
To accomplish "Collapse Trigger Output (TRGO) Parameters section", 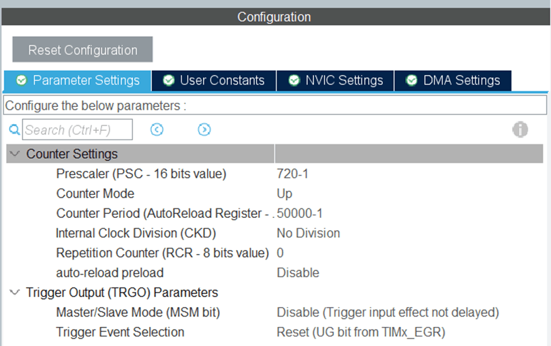I will [x=15, y=292].
